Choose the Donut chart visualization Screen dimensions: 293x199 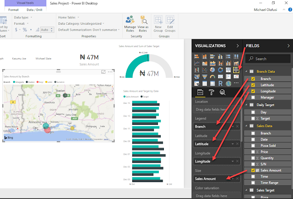(221, 70)
